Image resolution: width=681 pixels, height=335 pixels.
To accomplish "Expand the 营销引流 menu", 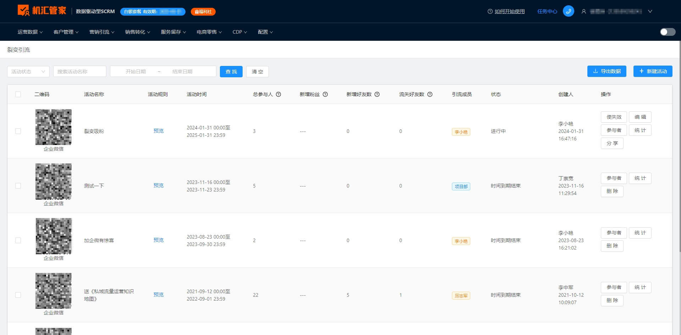I will click(102, 32).
